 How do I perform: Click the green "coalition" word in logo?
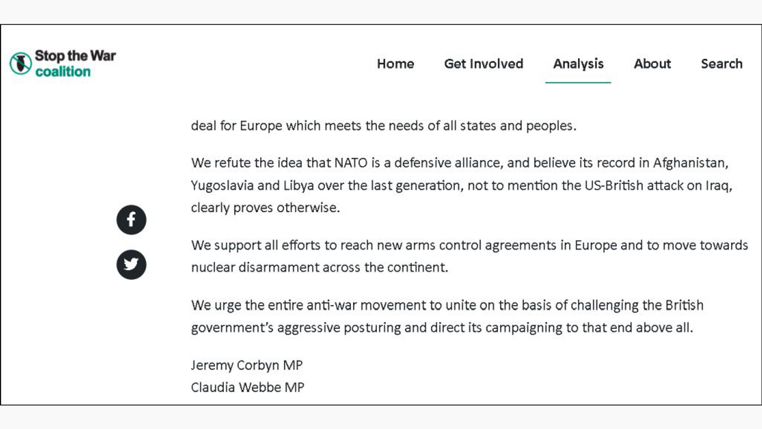pos(63,72)
